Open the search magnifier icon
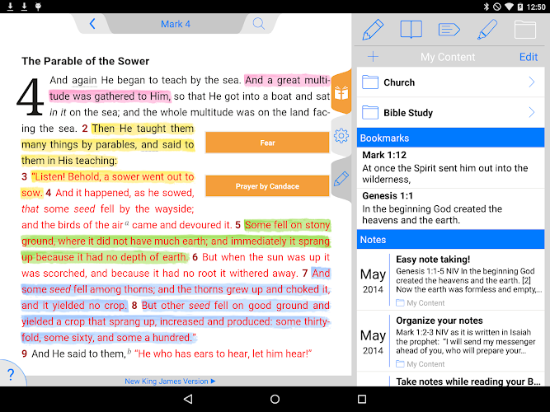 [259, 24]
